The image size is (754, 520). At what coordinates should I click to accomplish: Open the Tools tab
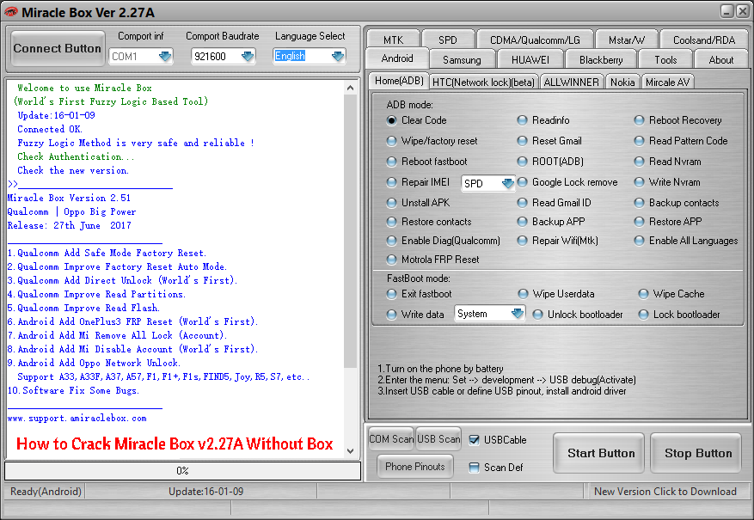click(x=665, y=59)
